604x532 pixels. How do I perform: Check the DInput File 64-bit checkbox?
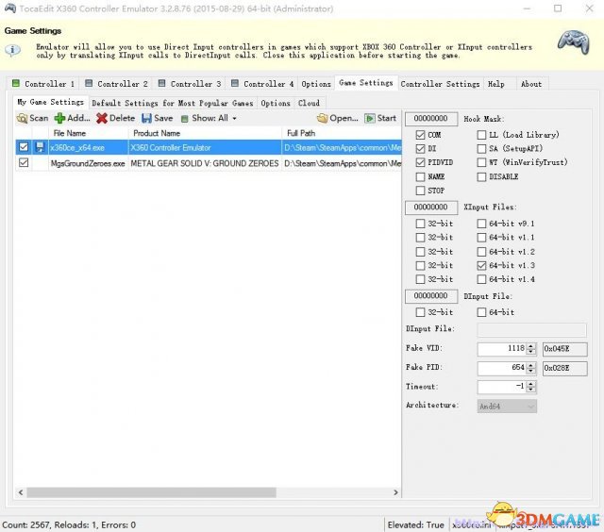[481, 312]
